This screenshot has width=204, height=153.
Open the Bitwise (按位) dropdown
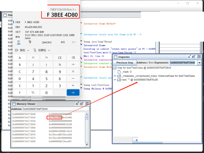point(22,50)
